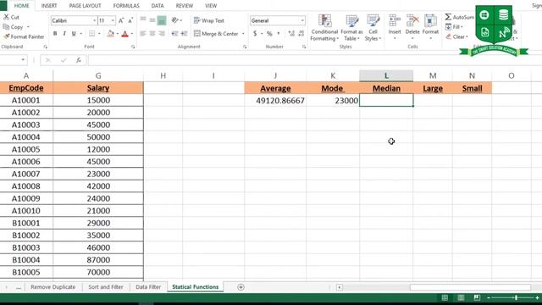Image resolution: width=542 pixels, height=305 pixels.
Task: Select the Data Filter sheet tab
Action: point(148,287)
